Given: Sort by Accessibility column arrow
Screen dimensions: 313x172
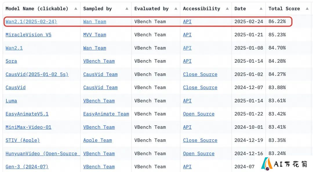Looking at the screenshot, I should click(227, 9).
